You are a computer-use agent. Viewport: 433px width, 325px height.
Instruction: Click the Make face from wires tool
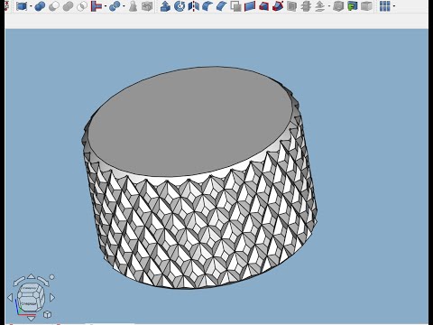235,6
